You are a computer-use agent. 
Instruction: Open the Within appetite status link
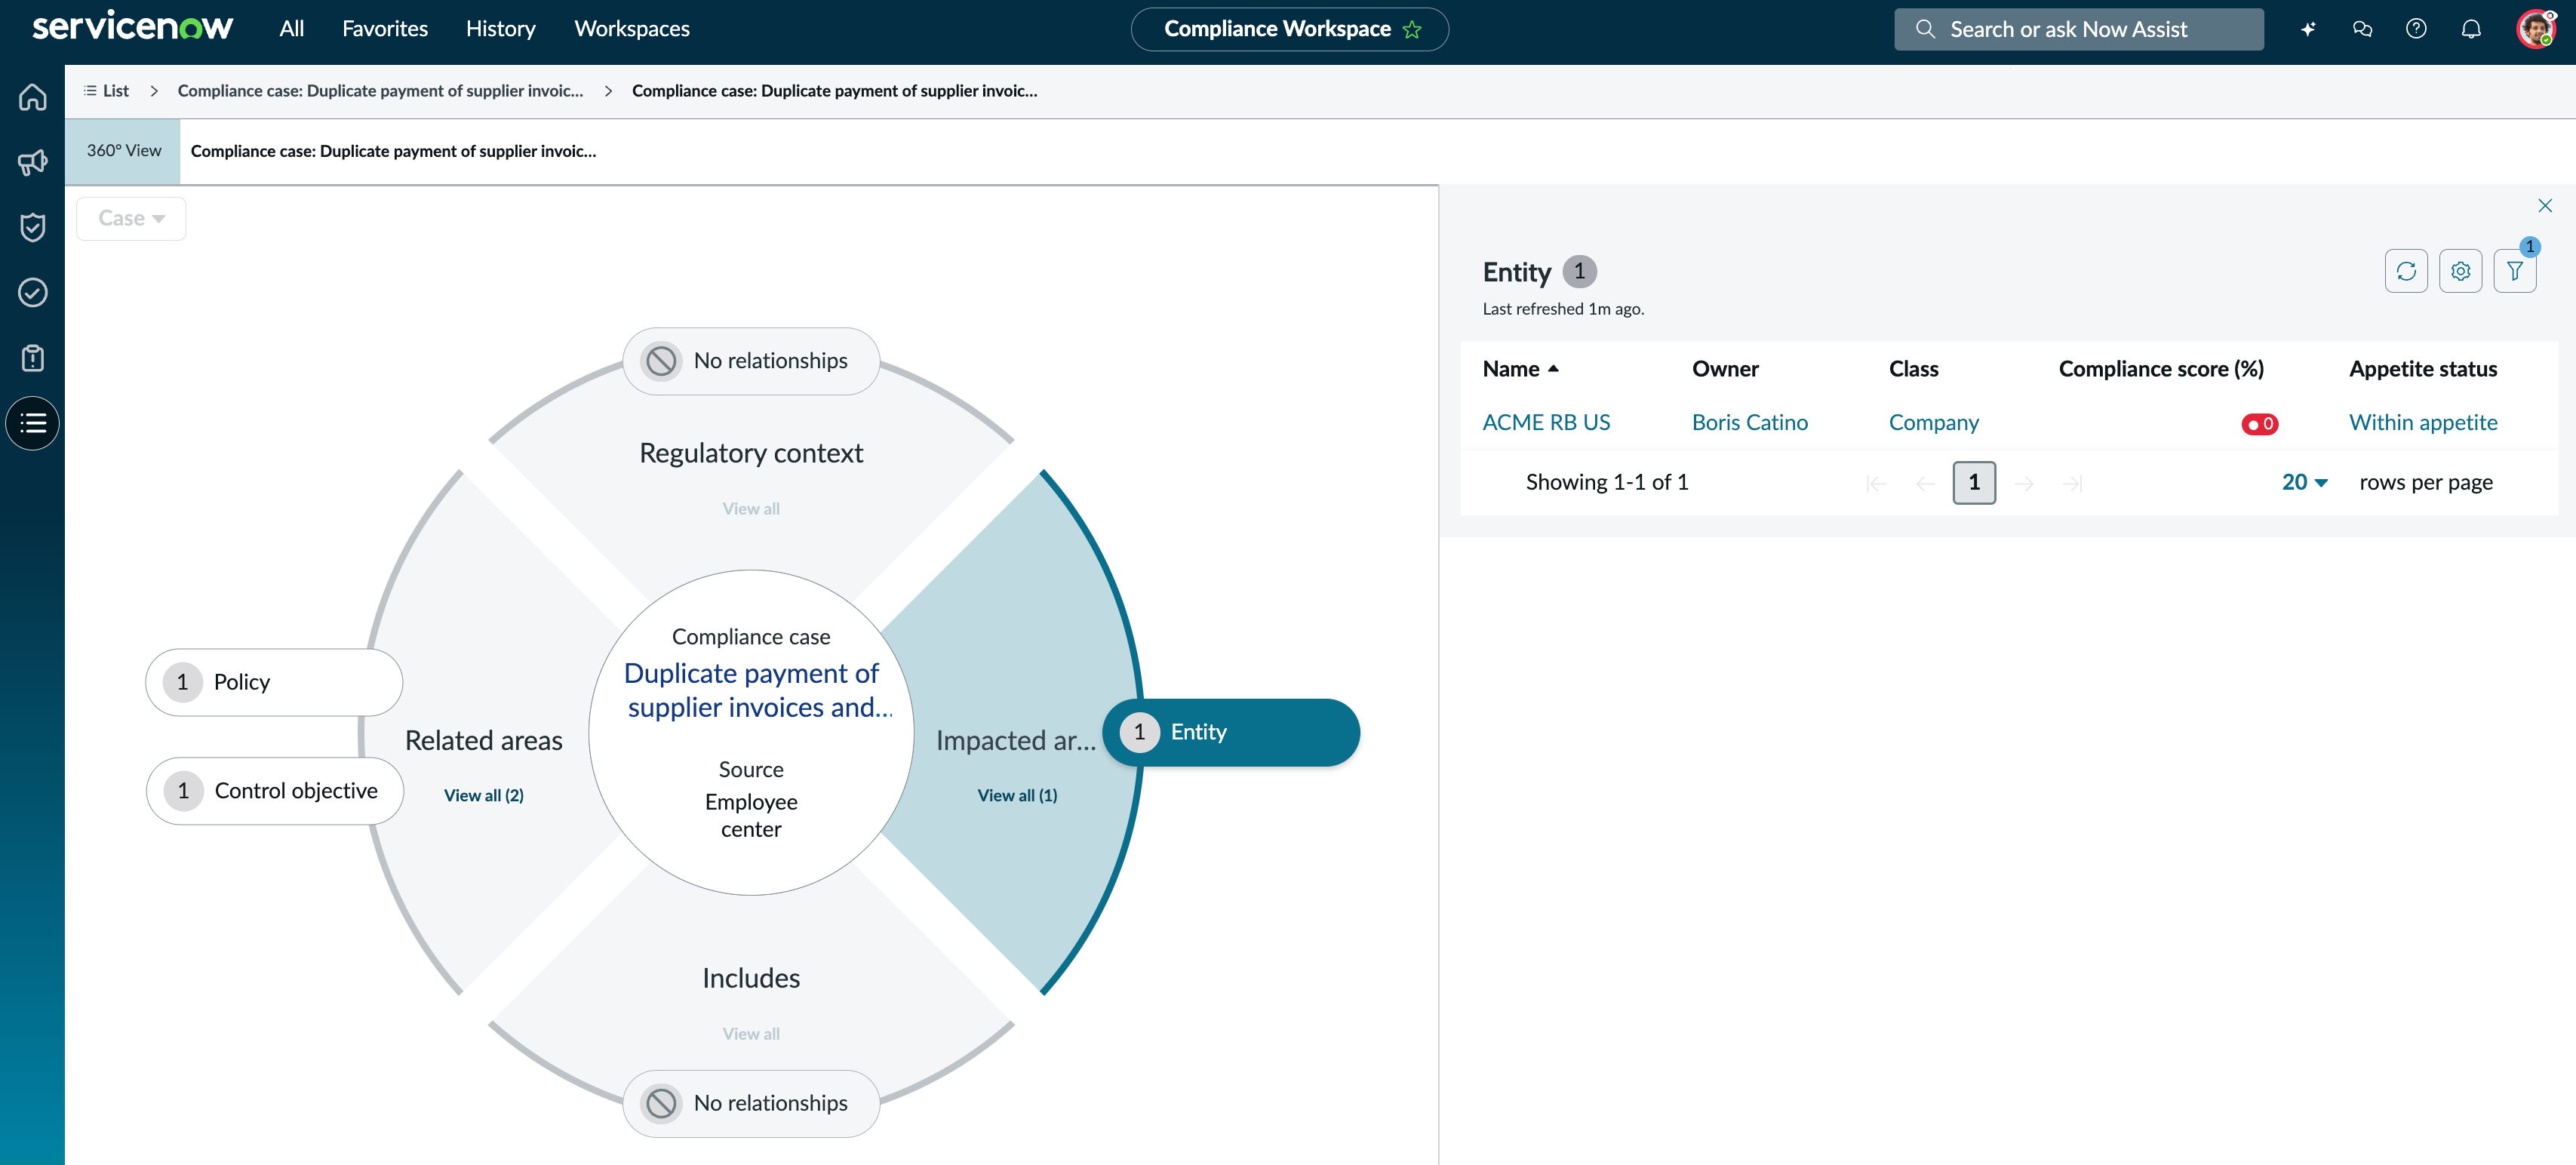pyautogui.click(x=2423, y=423)
